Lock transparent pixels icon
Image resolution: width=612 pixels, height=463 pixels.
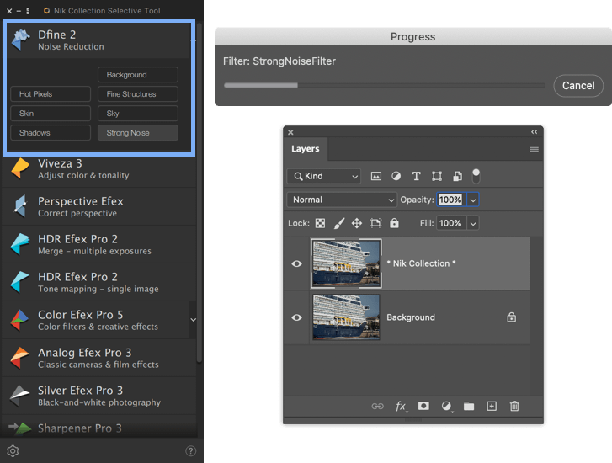[320, 223]
